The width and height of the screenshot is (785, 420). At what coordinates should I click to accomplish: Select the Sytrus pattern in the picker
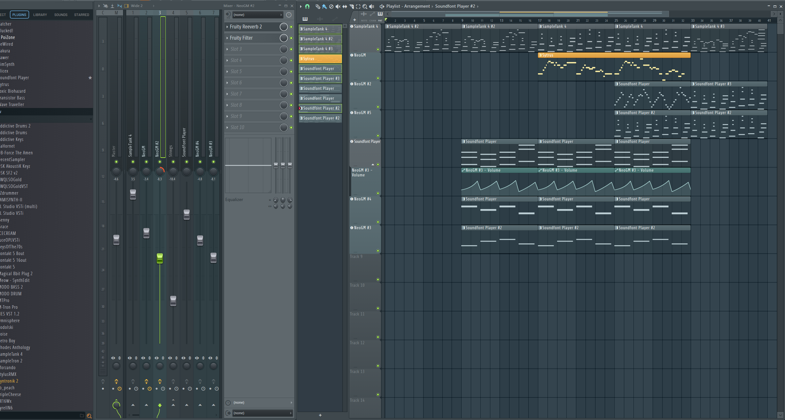(x=320, y=59)
